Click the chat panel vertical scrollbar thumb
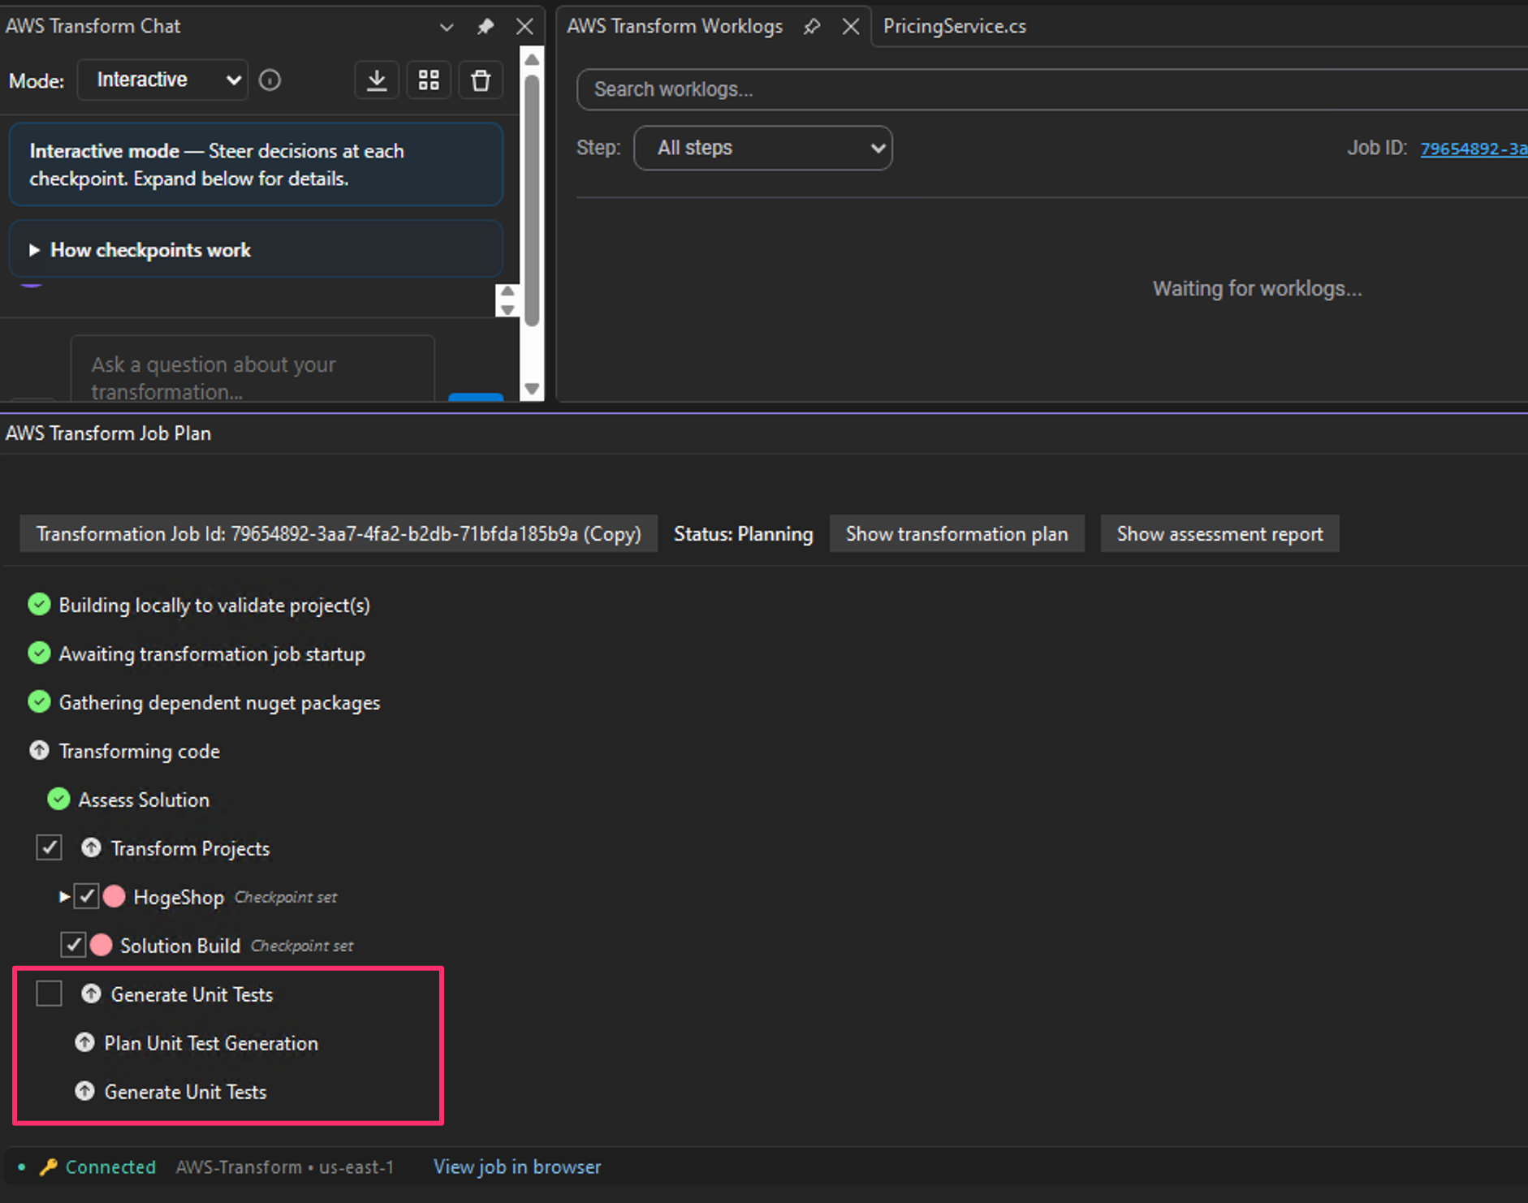 (532, 200)
